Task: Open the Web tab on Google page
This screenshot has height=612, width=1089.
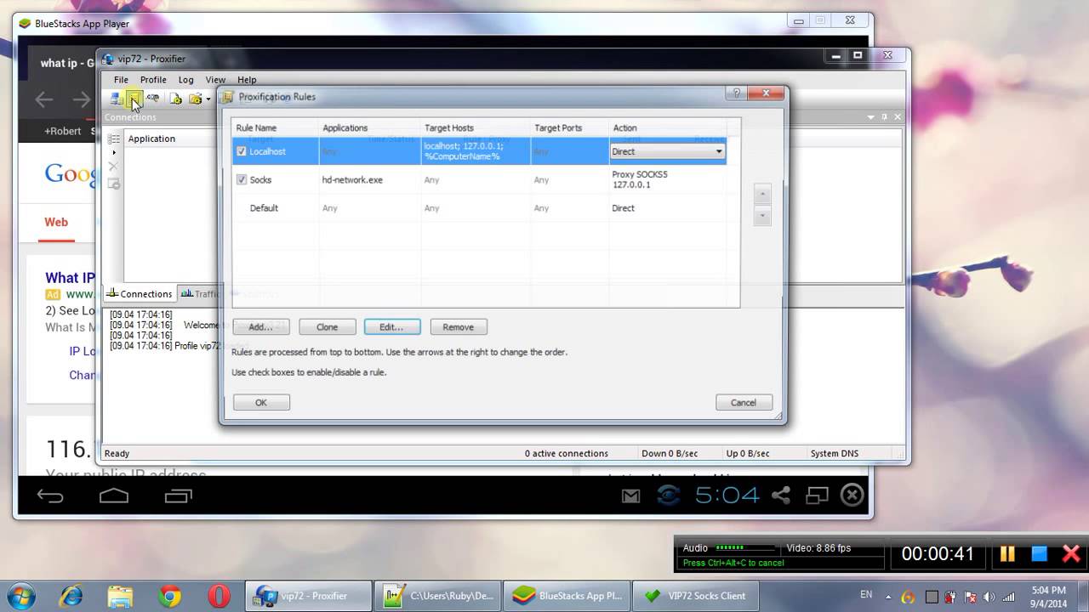Action: (x=56, y=222)
